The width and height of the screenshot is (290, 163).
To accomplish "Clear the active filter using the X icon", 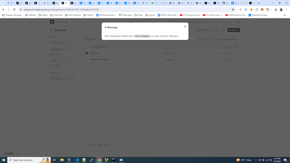I will point(210,39).
